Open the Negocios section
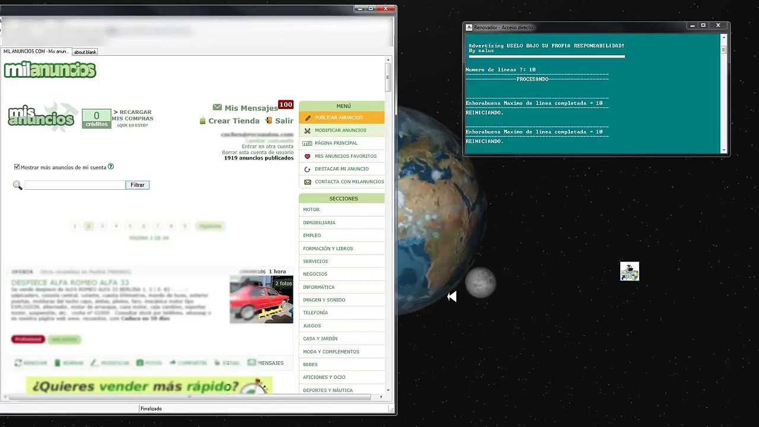The height and width of the screenshot is (427, 759). coord(342,274)
